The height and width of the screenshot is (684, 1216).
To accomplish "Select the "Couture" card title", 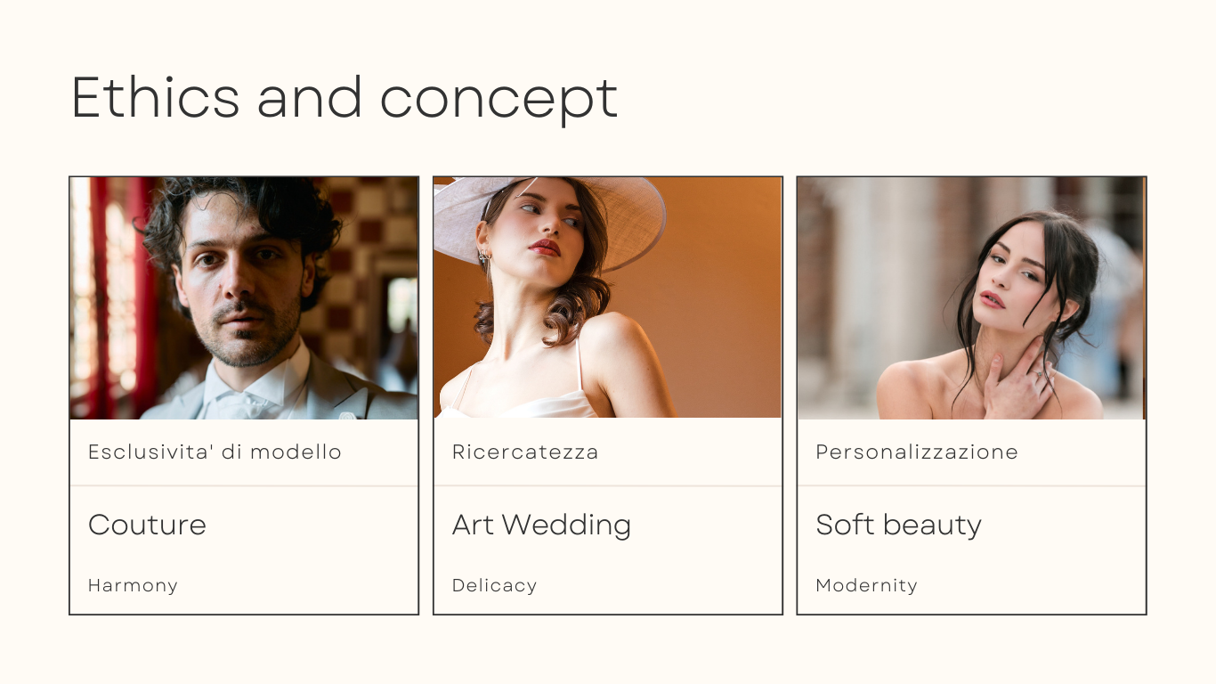I will 147,525.
